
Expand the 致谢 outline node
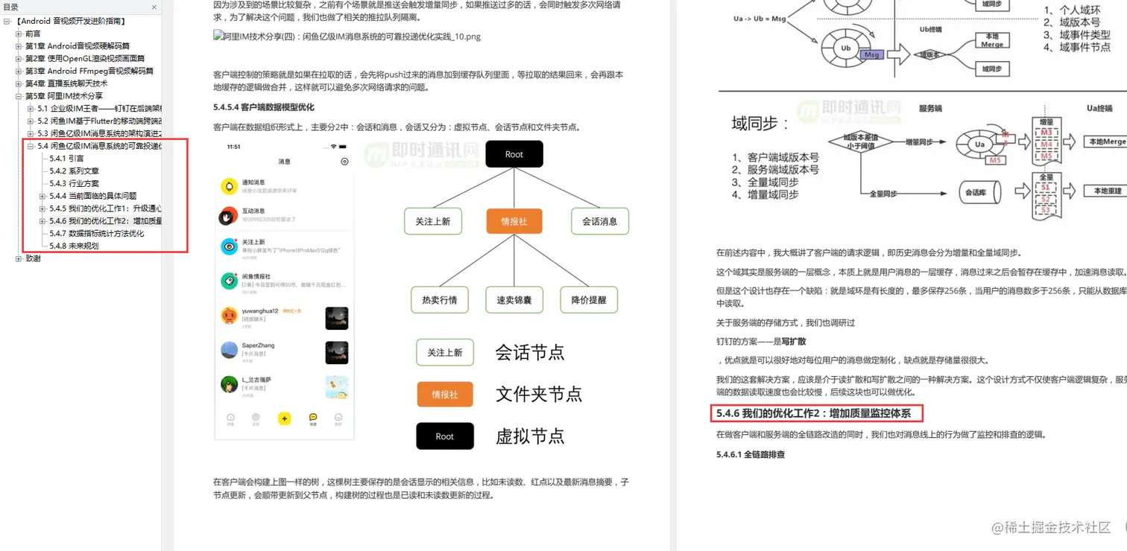pyautogui.click(x=19, y=258)
